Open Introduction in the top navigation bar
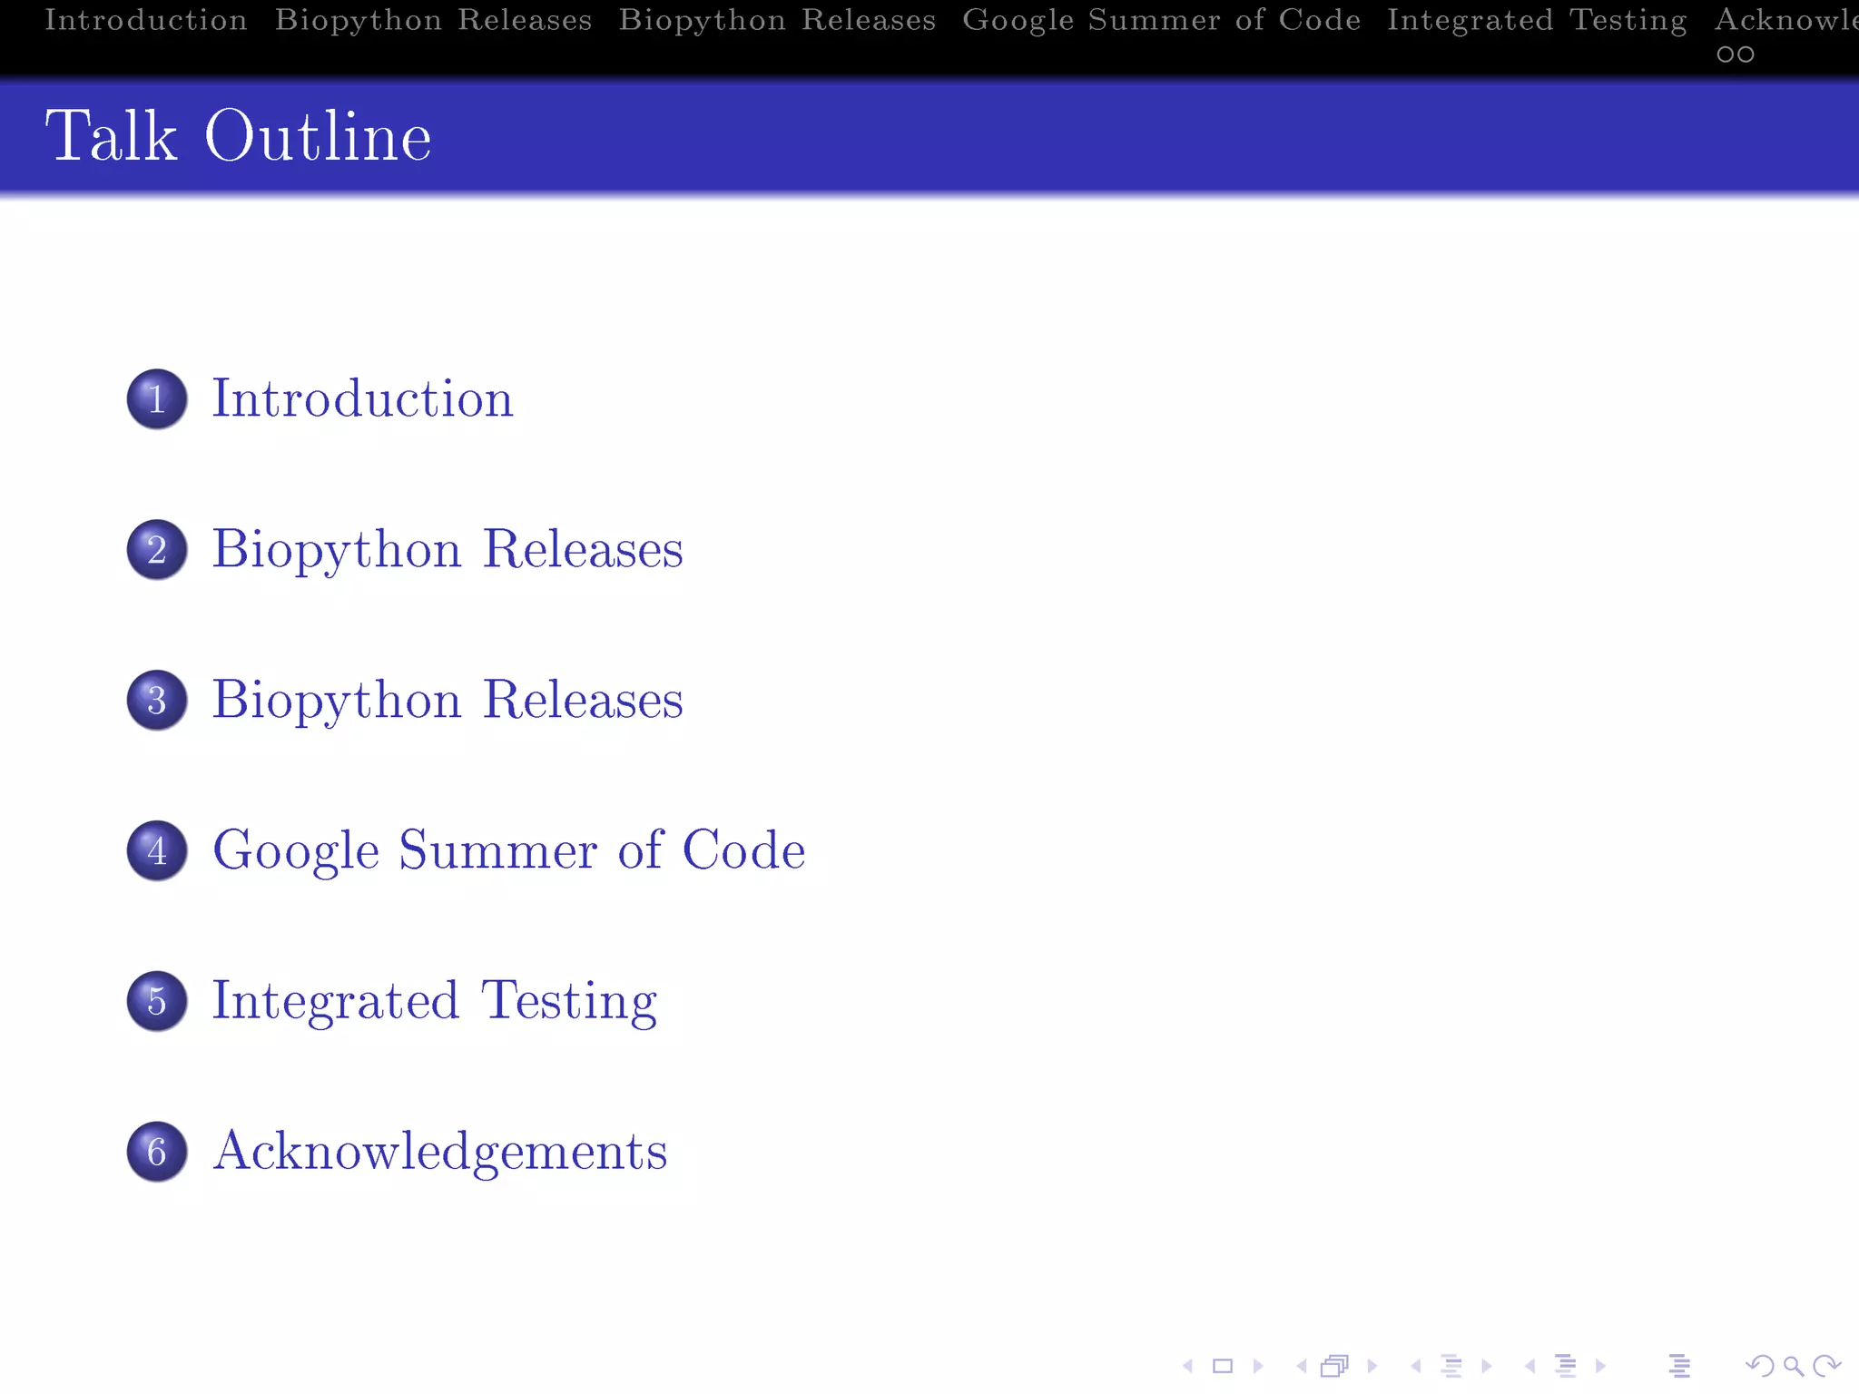The width and height of the screenshot is (1859, 1394). pos(146,20)
